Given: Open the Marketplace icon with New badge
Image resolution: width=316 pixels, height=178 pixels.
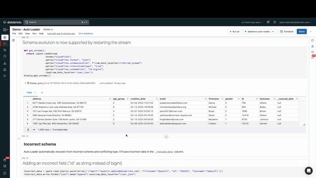Looking at the screenshot, I should (x=5, y=160).
